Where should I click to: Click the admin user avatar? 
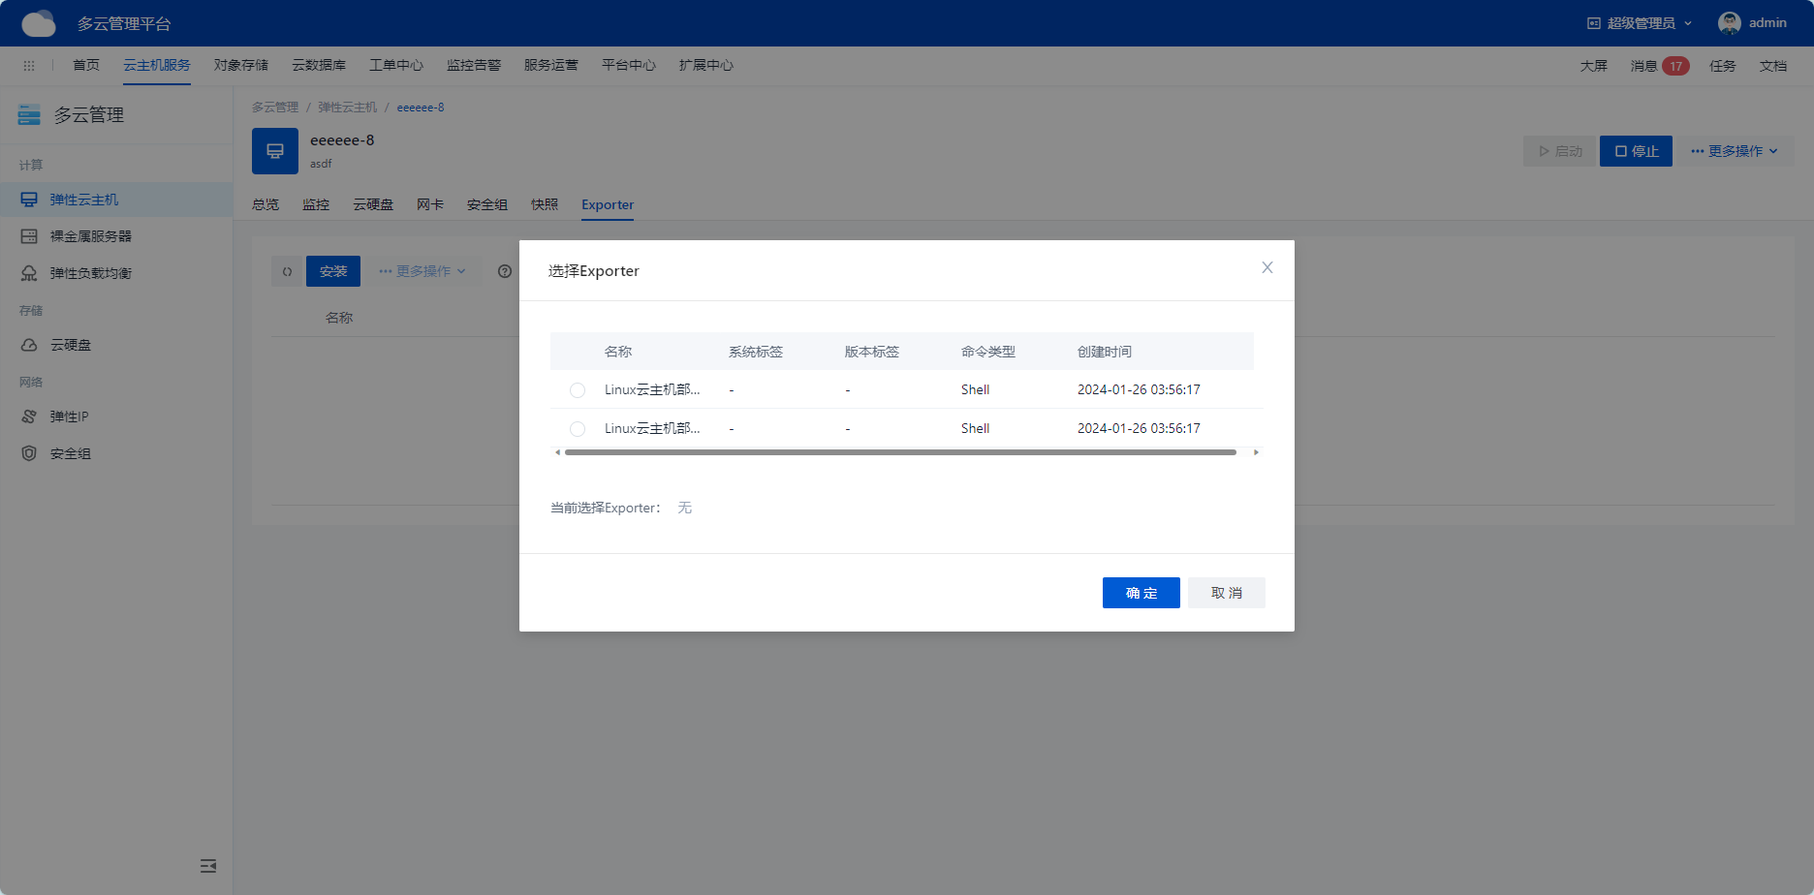click(x=1729, y=23)
